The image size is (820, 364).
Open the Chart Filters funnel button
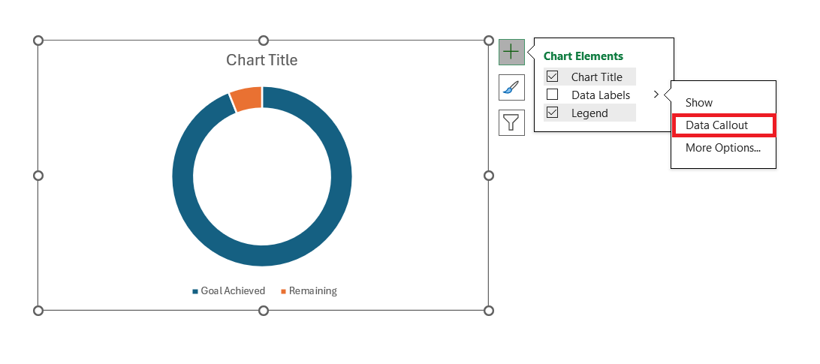coord(511,123)
